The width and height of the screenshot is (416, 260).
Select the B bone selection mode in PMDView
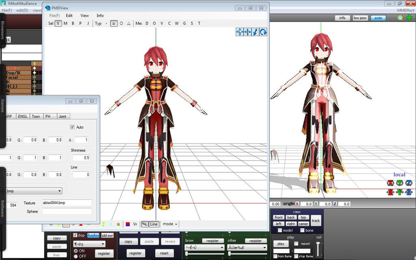pyautogui.click(x=73, y=23)
